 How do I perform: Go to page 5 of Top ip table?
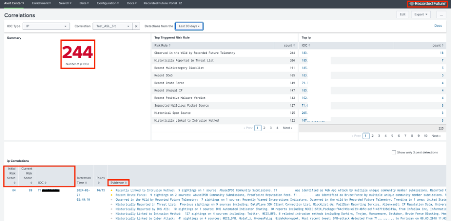point(392,136)
